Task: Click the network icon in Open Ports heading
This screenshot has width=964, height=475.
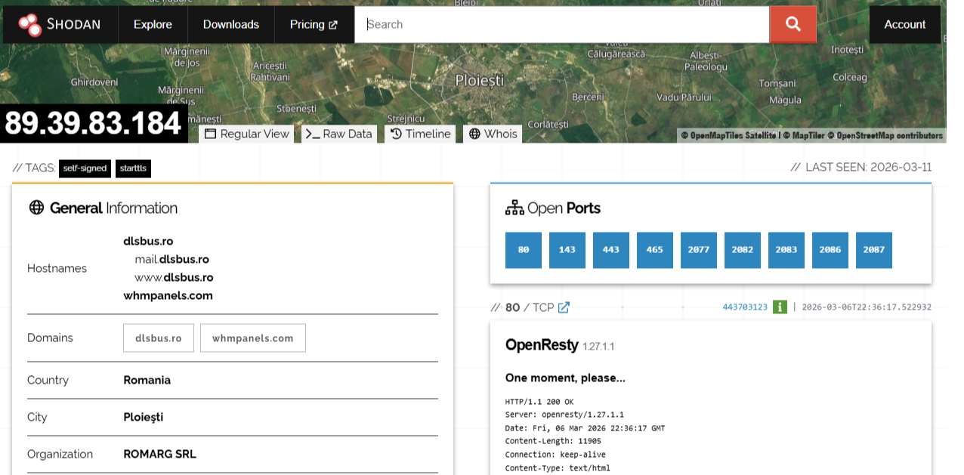Action: pyautogui.click(x=514, y=208)
